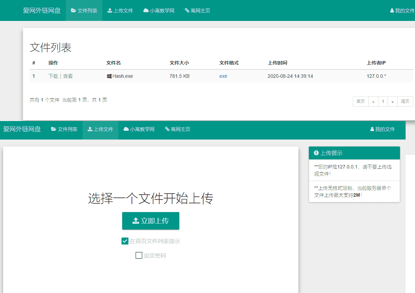Click the person icon beside 我的文件
Viewport: 415px width, 293px height.
tap(392, 10)
